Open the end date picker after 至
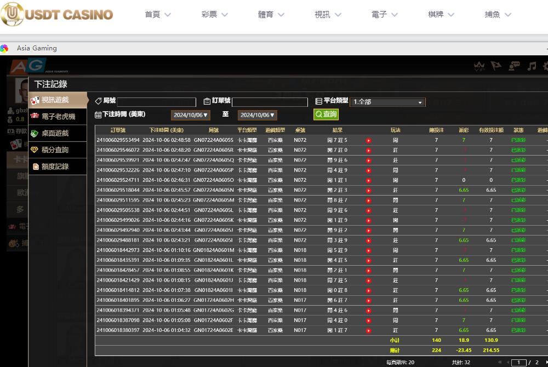 click(258, 115)
